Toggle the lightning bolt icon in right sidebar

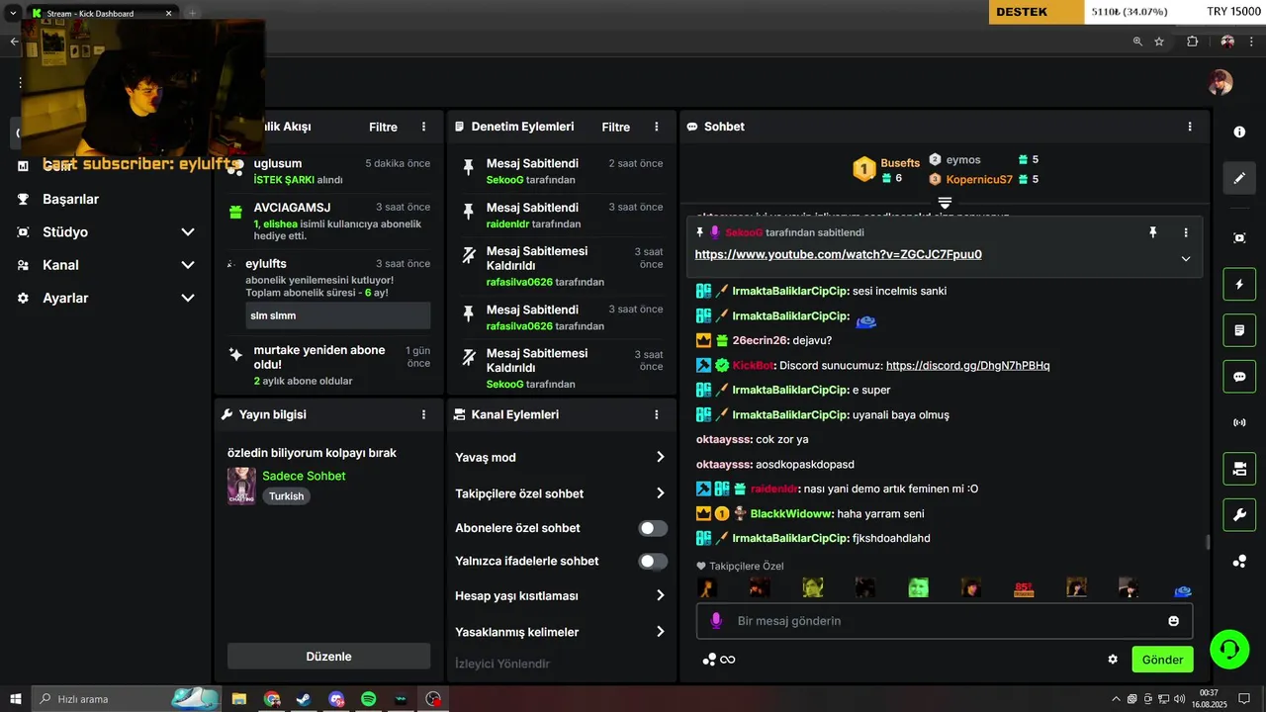(1239, 285)
